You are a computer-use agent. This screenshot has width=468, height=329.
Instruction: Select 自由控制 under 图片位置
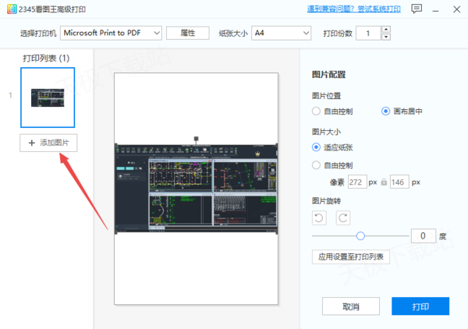[316, 111]
